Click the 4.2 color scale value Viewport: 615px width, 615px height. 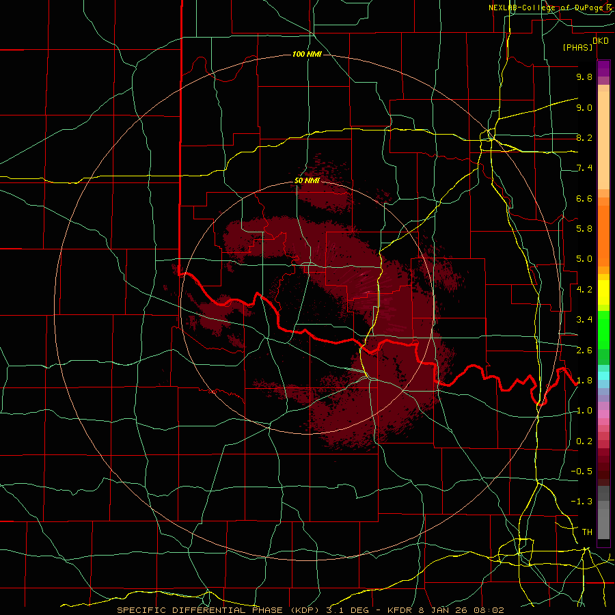pos(584,290)
